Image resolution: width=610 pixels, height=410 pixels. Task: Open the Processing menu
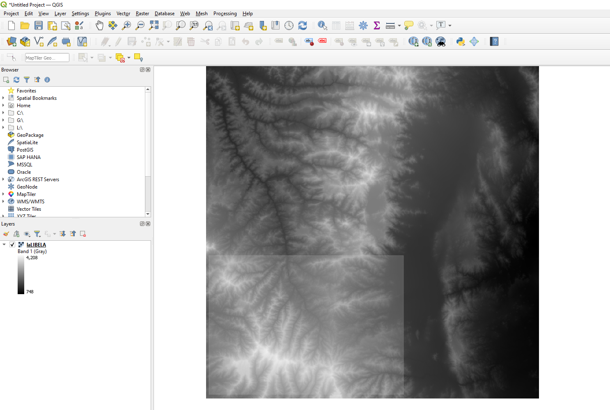point(225,14)
